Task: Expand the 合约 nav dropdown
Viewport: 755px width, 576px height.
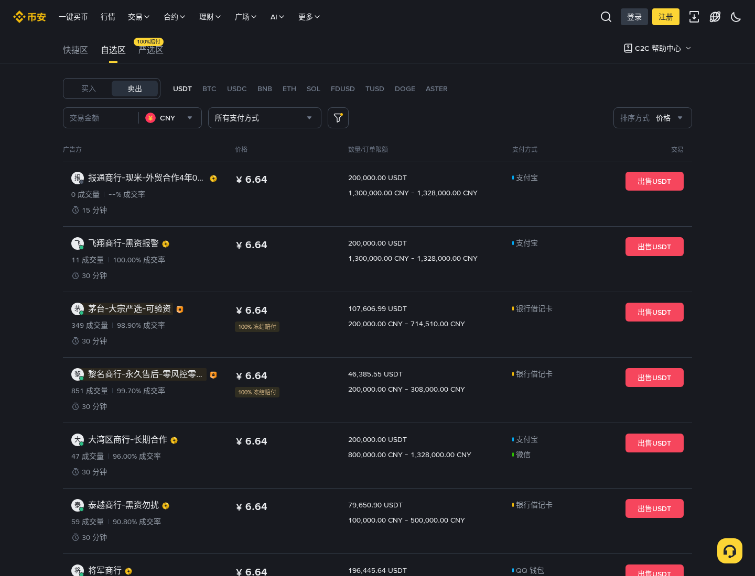Action: point(175,17)
